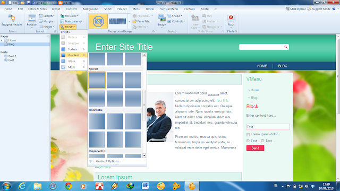340x191 pixels.
Task: Click the red Send button
Action: point(255,148)
